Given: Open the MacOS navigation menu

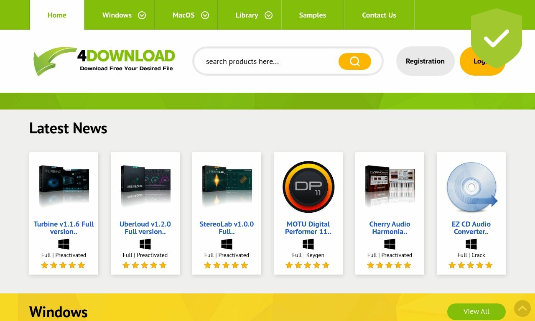Looking at the screenshot, I should (186, 15).
